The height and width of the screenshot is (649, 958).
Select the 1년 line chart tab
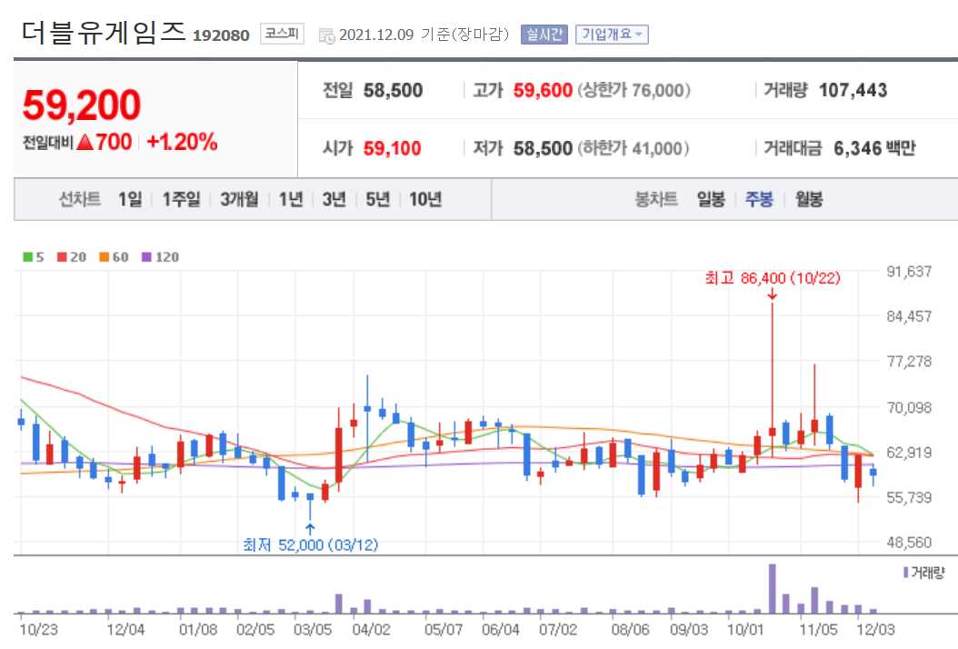[x=291, y=199]
